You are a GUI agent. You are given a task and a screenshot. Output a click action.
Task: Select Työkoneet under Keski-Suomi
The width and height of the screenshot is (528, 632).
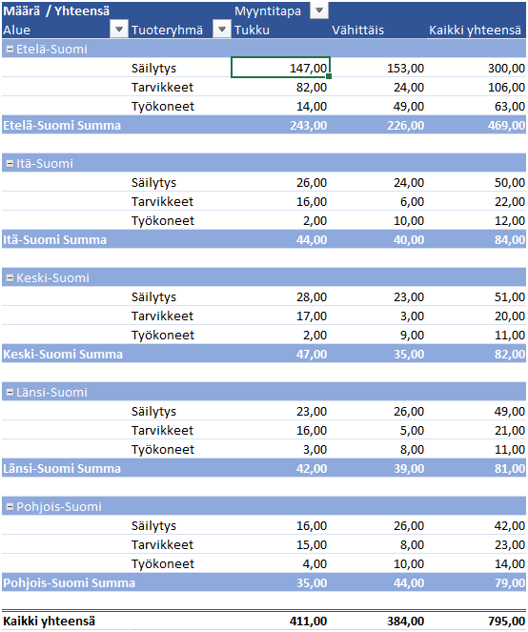click(163, 335)
